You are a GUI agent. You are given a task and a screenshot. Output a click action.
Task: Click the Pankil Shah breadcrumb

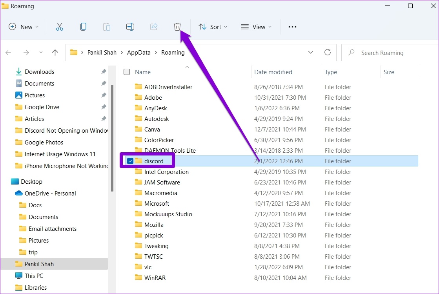[x=102, y=52]
